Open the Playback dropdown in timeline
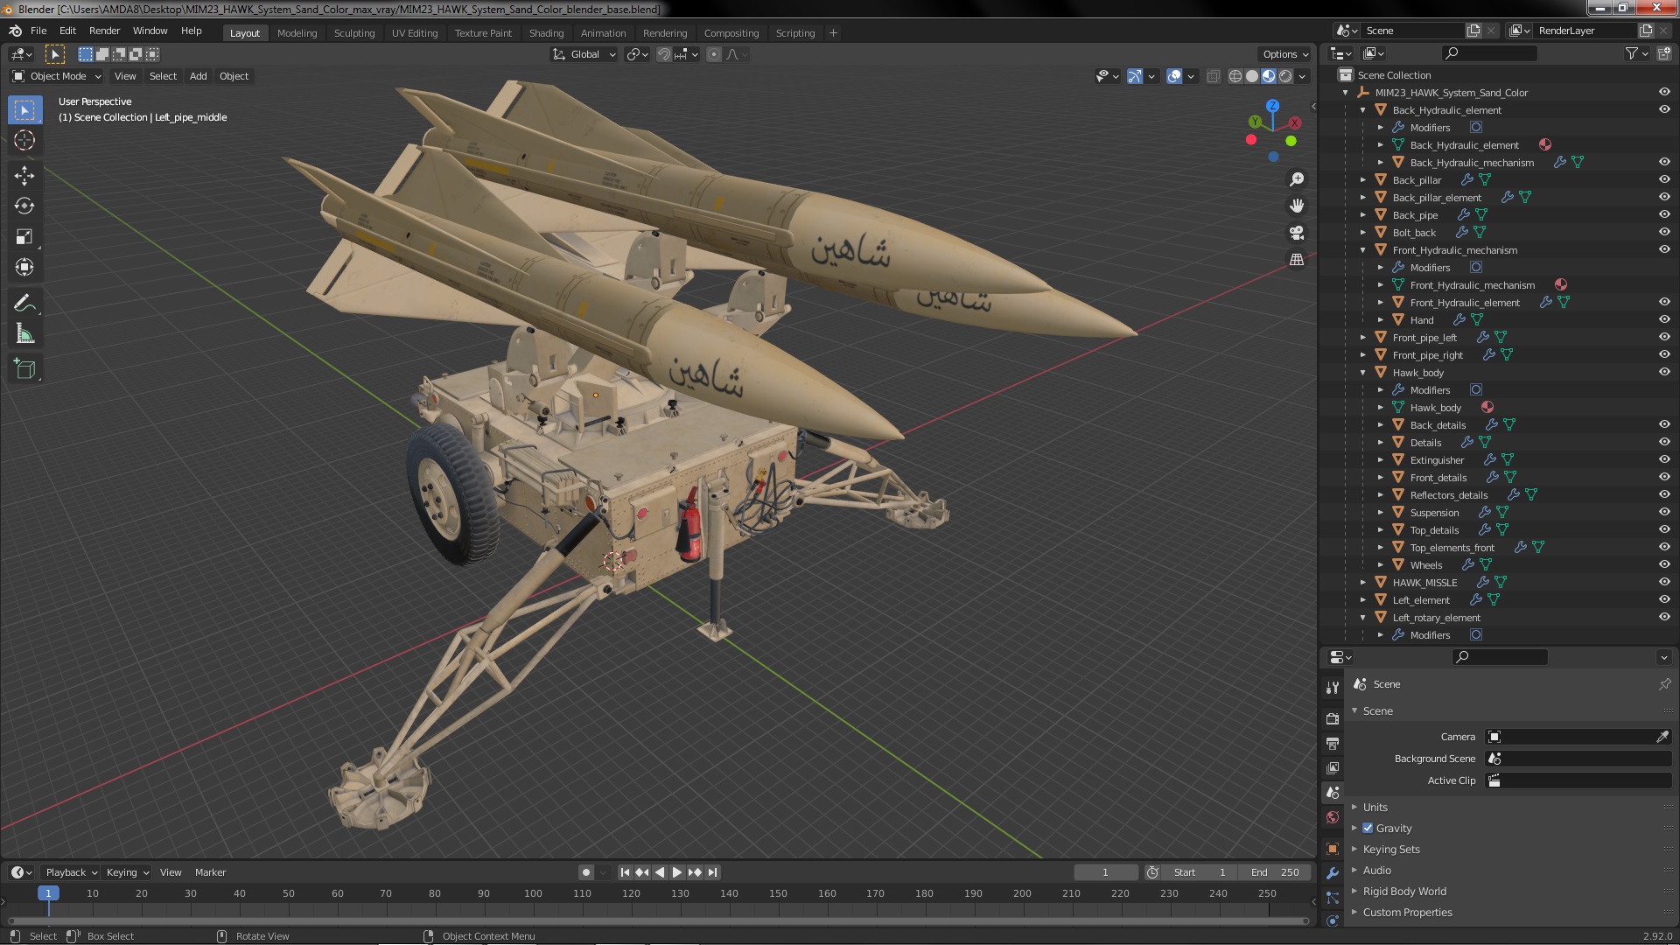 pyautogui.click(x=70, y=872)
